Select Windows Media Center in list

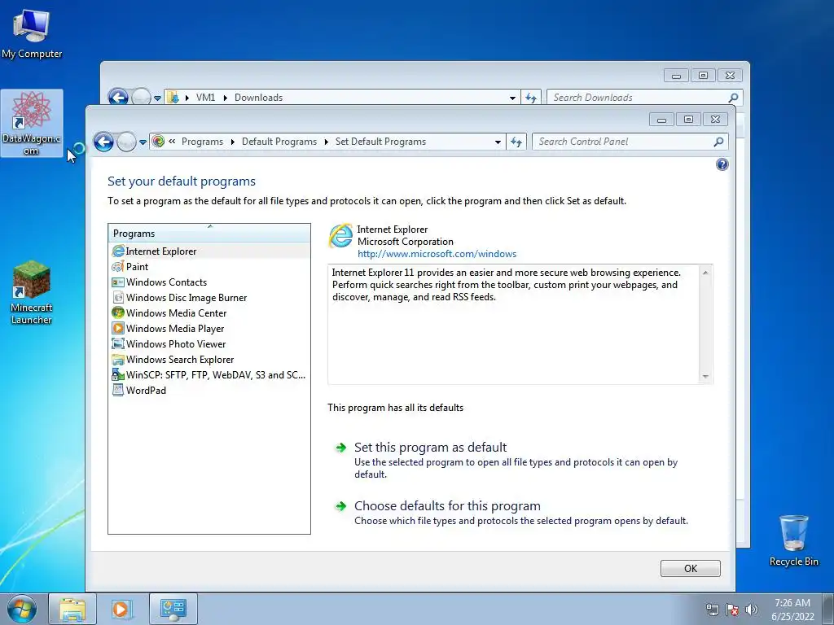pos(209,312)
